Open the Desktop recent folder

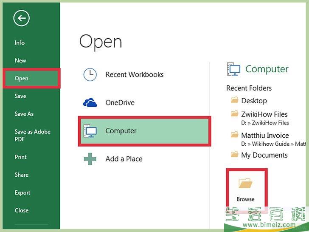[254, 101]
